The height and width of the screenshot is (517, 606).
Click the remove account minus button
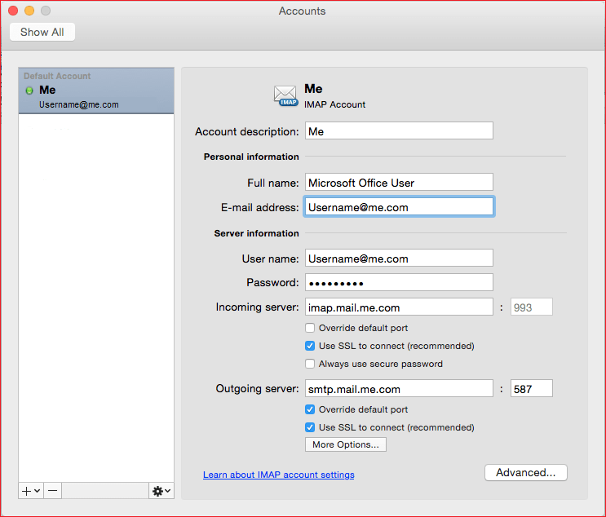52,491
